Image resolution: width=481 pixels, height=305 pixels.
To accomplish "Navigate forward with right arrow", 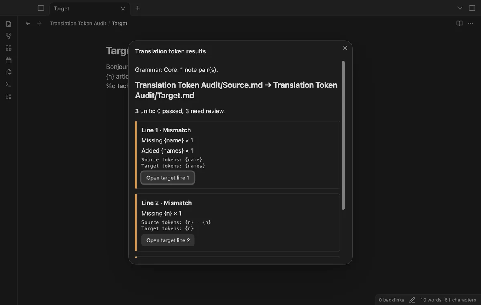I will (39, 24).
